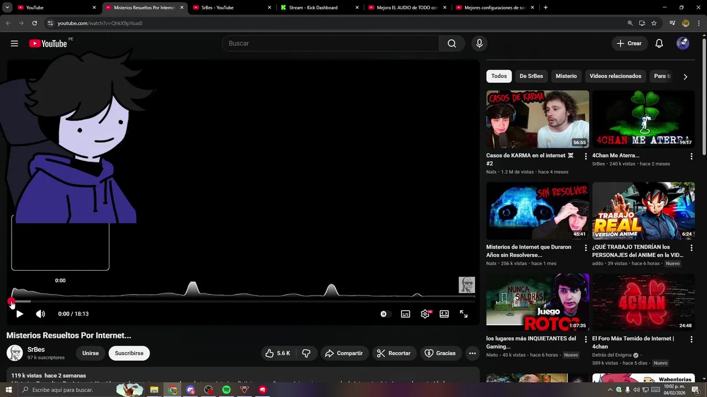Open the YouTube hamburger guide menu
This screenshot has height=397, width=707.
coord(14,44)
